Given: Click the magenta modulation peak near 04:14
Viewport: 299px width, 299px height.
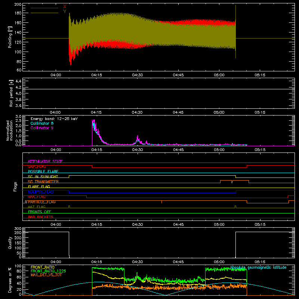Looking at the screenshot, I should (x=93, y=122).
